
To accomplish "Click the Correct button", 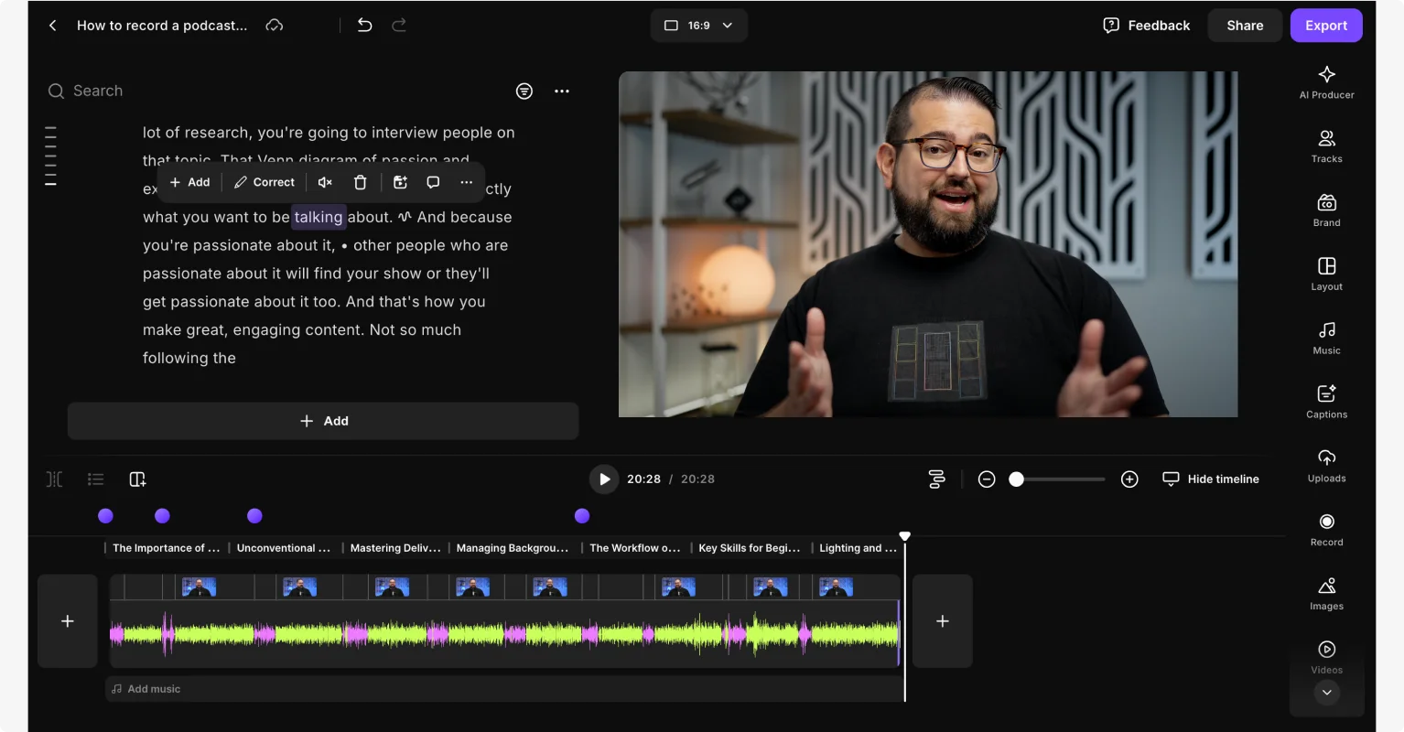I will tap(264, 182).
